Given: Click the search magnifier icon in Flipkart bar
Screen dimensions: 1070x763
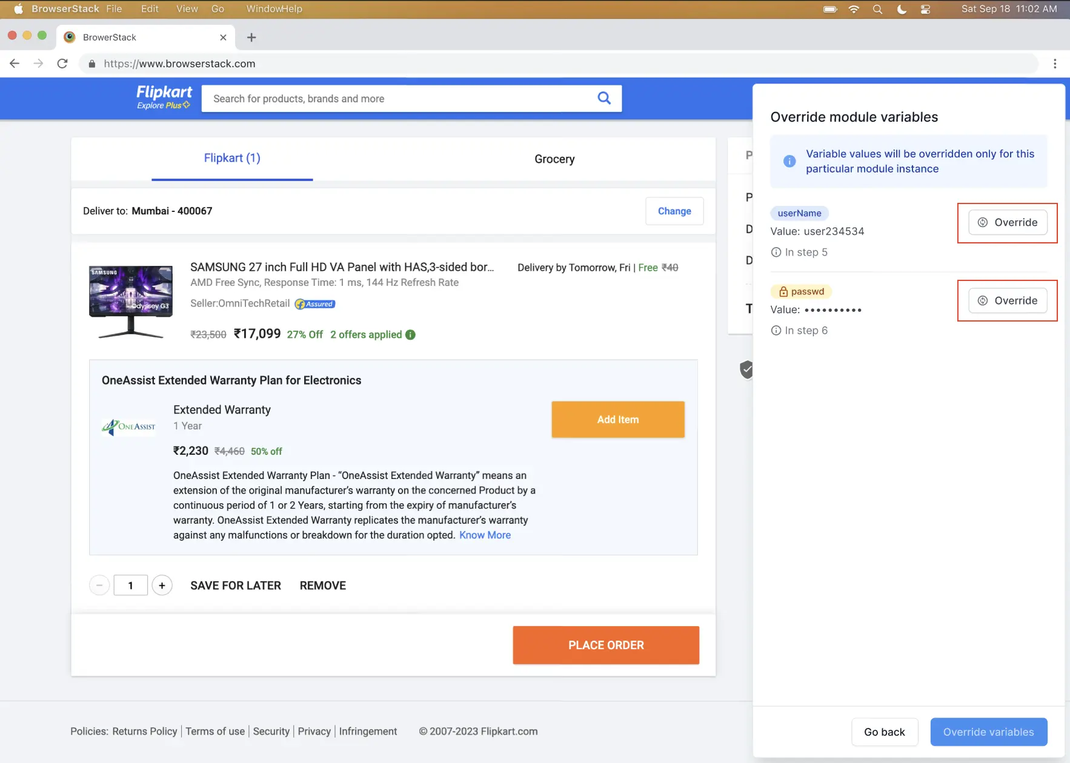Looking at the screenshot, I should pos(603,98).
